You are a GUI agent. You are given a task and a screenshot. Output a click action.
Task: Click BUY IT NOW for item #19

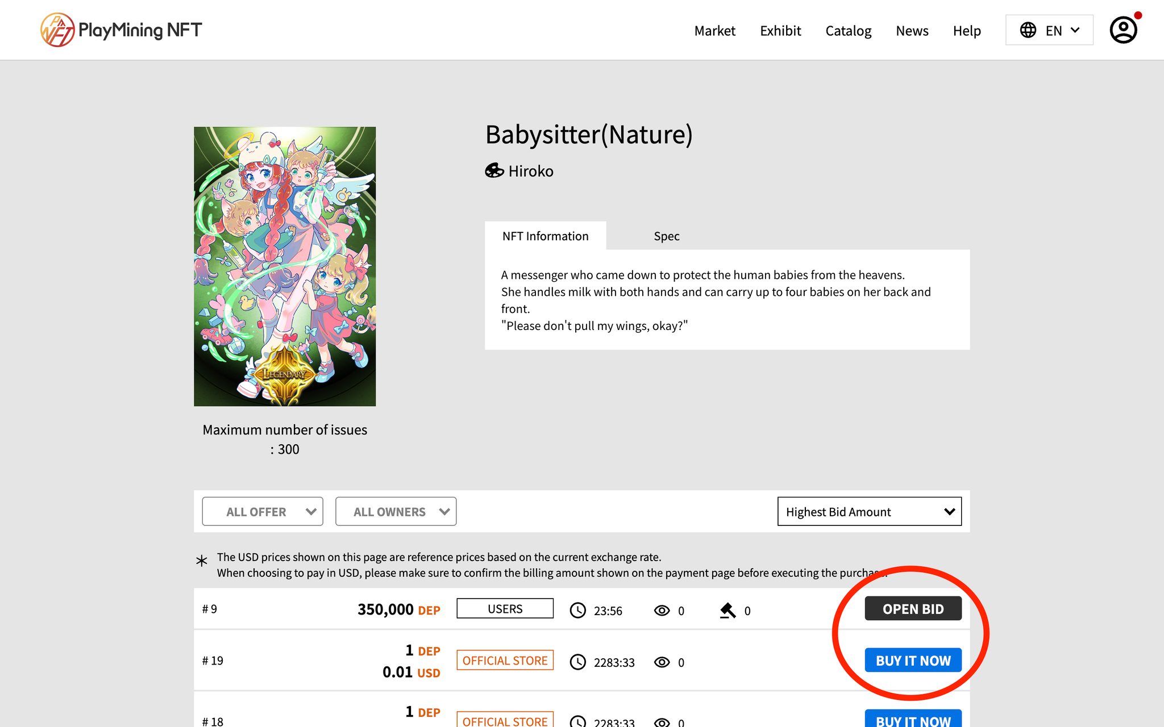(x=913, y=661)
